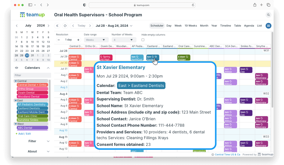
Task: Click the Teamup logo
Action: click(x=32, y=15)
